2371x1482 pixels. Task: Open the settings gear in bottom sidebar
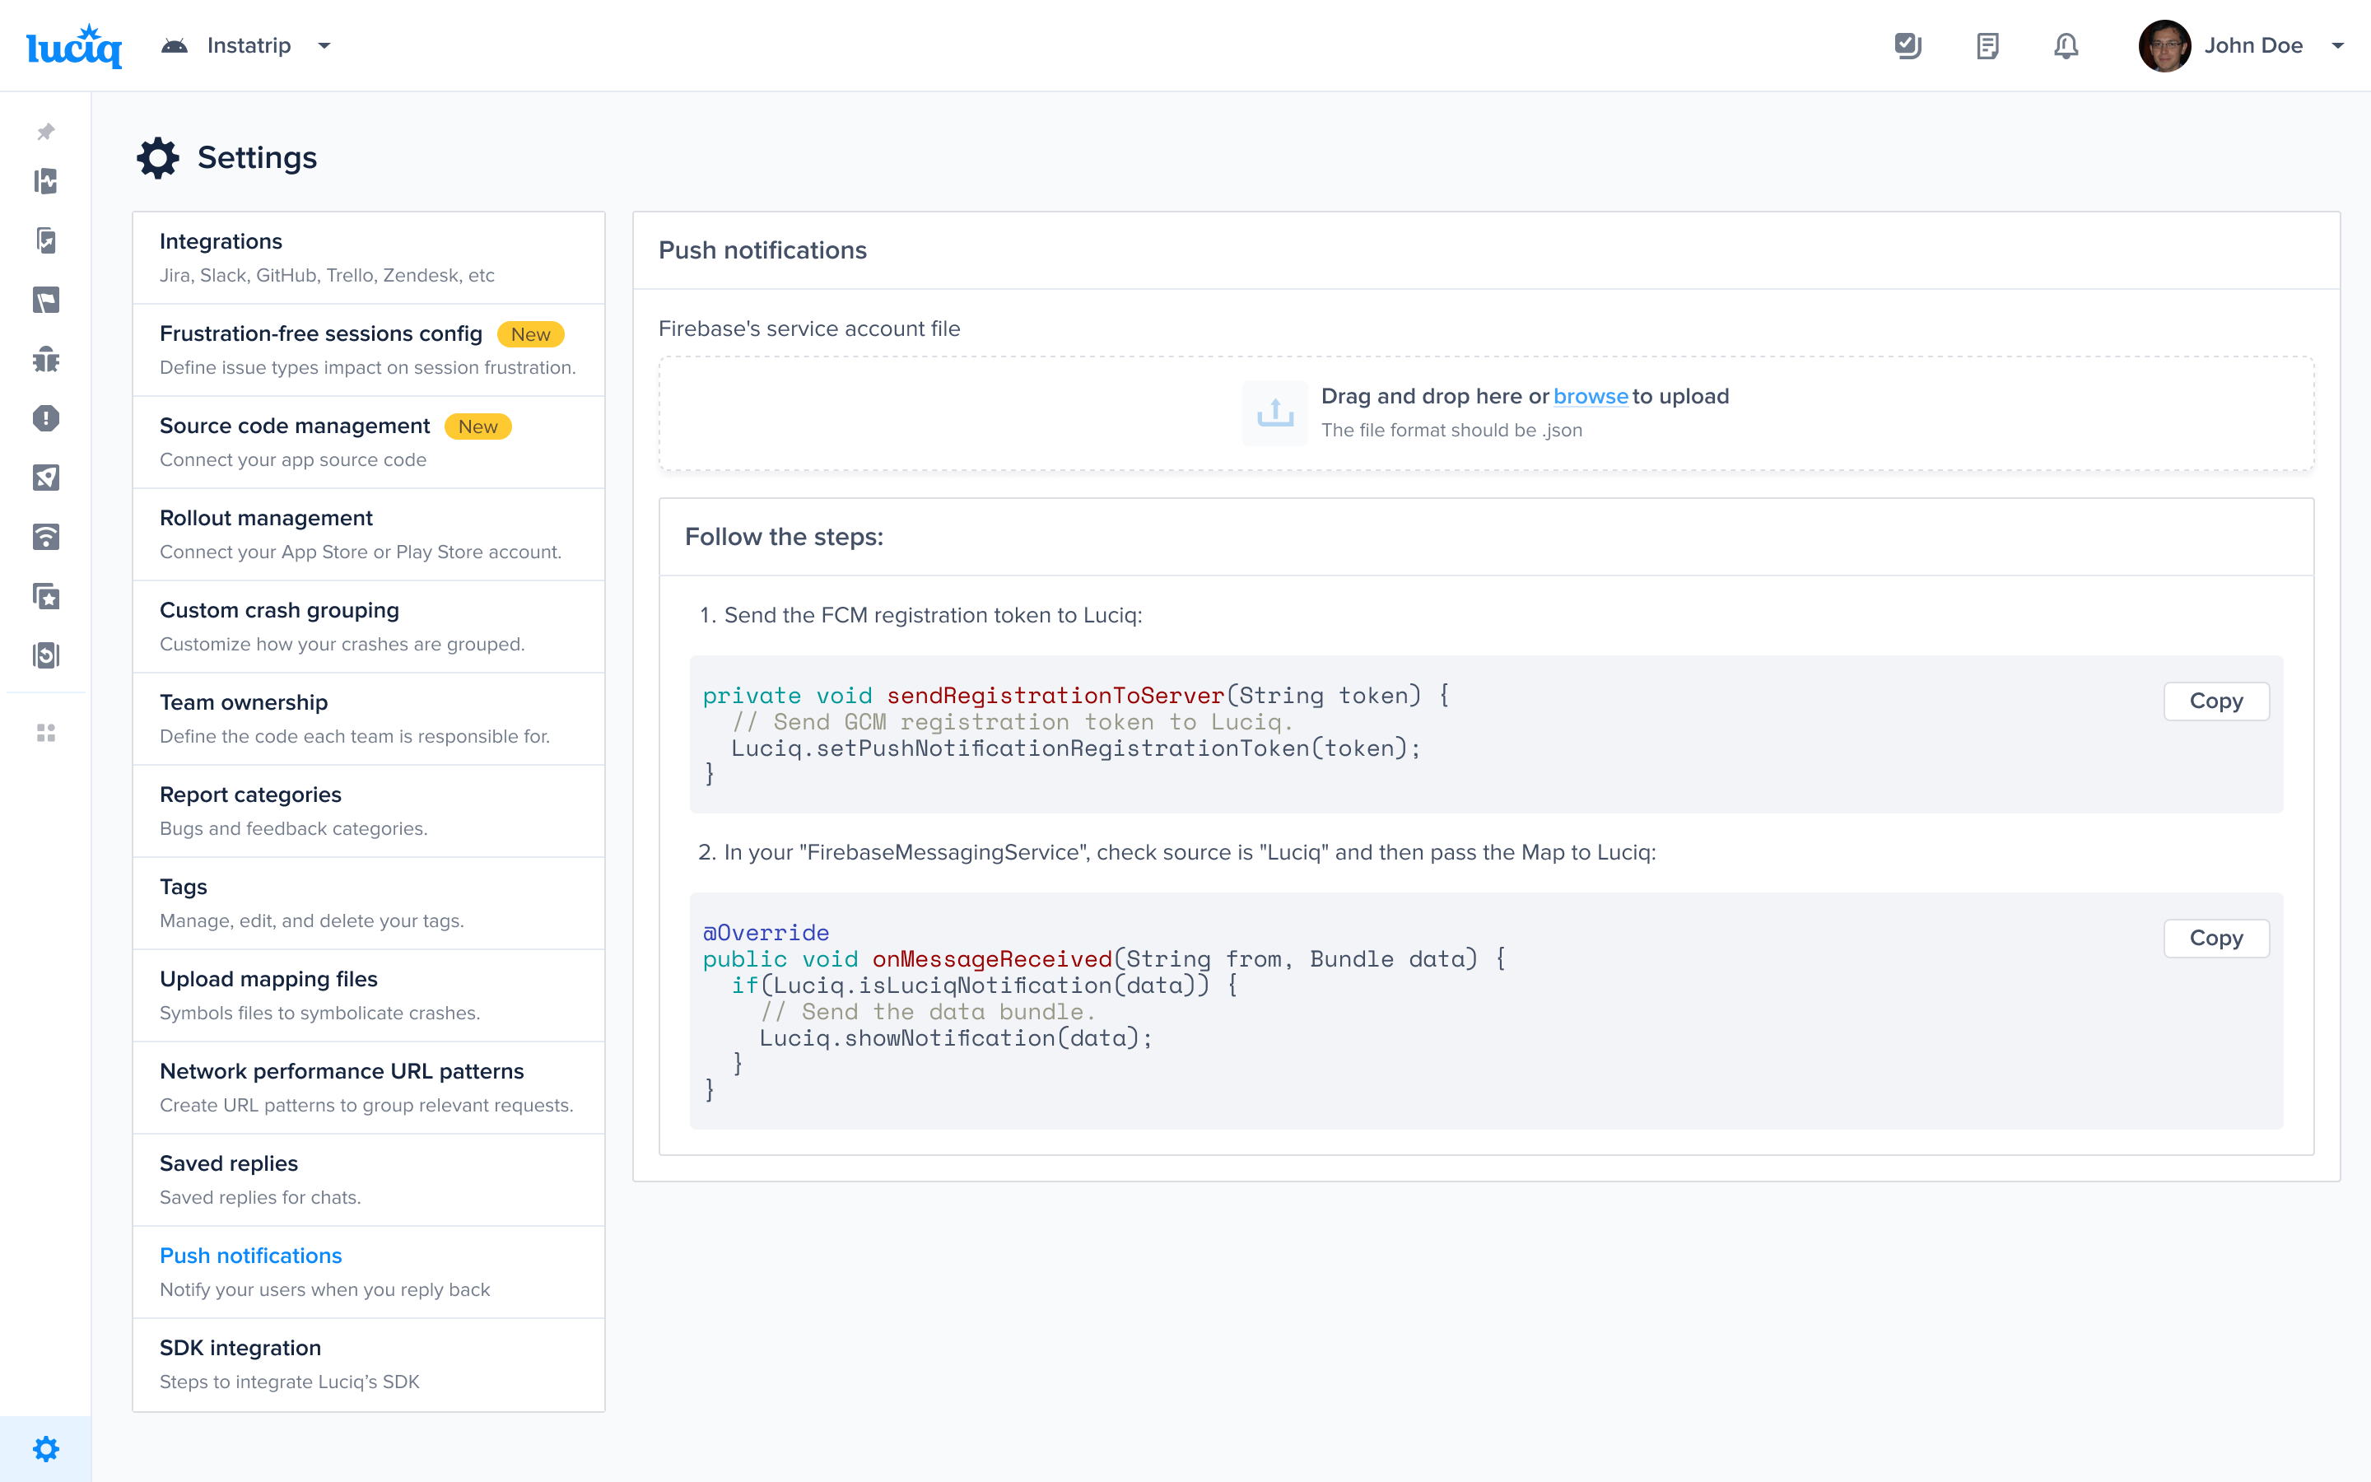45,1449
